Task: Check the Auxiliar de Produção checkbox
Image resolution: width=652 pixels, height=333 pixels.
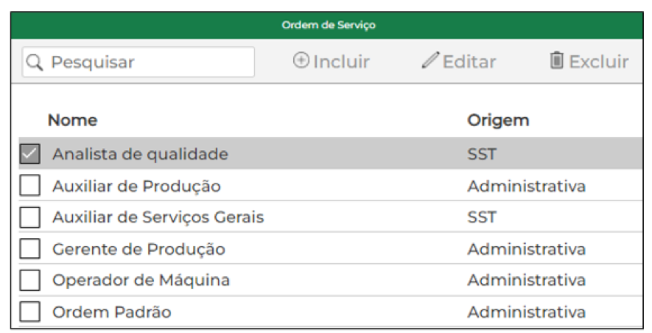Action: (x=30, y=186)
